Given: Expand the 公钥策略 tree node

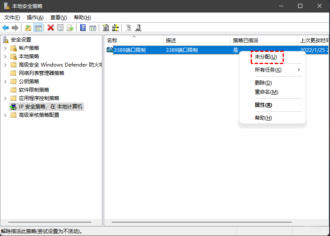Looking at the screenshot, I should click(x=5, y=82).
